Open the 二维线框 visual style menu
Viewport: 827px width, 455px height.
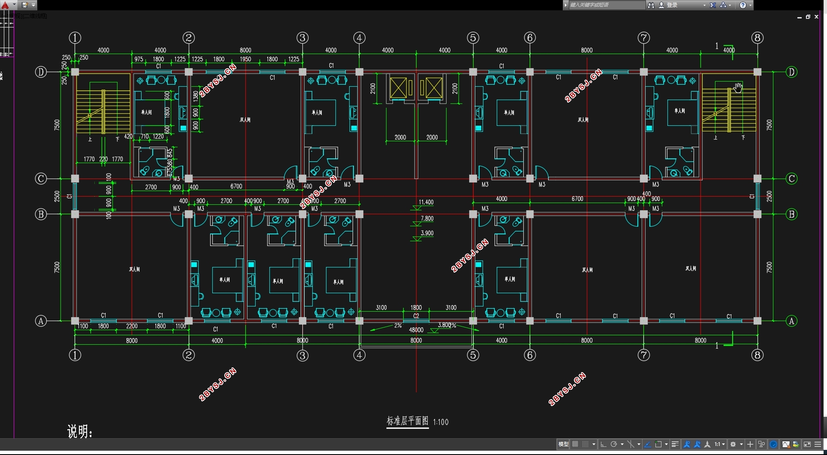point(36,16)
